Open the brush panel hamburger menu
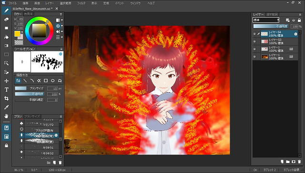Viewport: 305px width, 173px height. click(61, 116)
